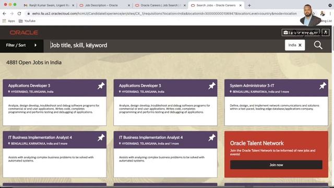This screenshot has width=334, height=188.
Task: Go back in browser history
Action: 5,14
